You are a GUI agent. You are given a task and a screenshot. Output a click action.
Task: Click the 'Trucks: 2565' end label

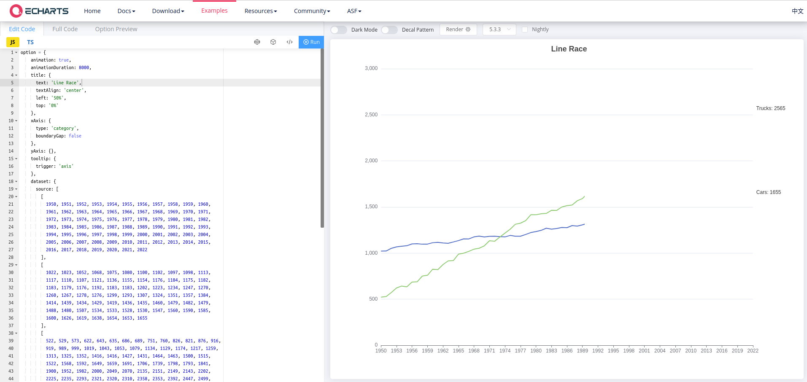click(x=770, y=108)
